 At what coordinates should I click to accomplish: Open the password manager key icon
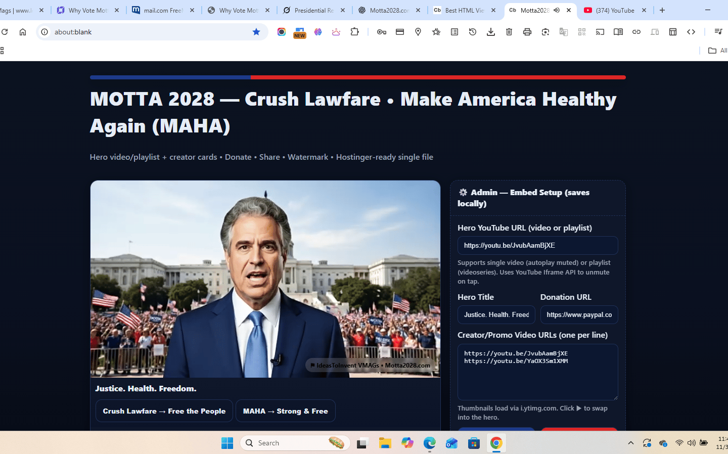point(382,32)
